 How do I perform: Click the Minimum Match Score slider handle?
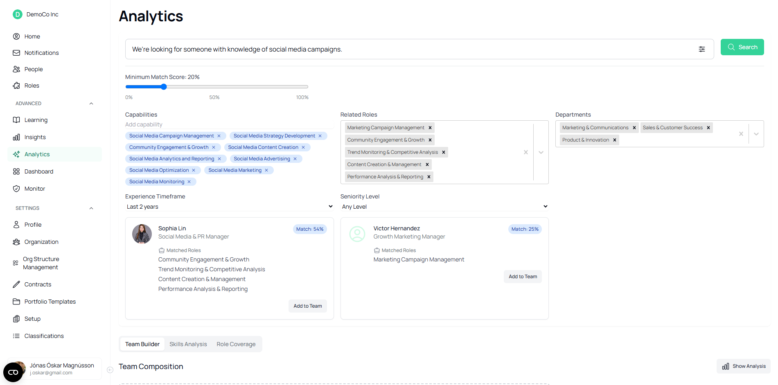click(x=164, y=87)
